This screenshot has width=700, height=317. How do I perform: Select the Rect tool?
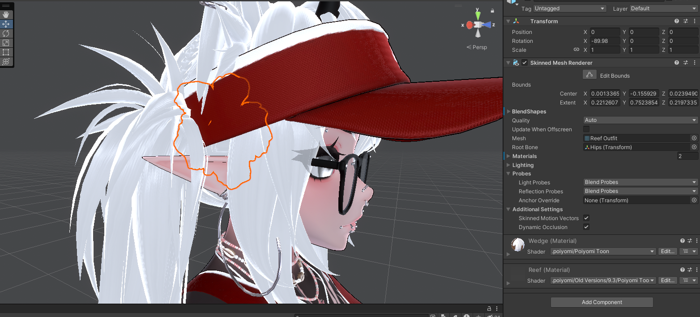coord(6,52)
